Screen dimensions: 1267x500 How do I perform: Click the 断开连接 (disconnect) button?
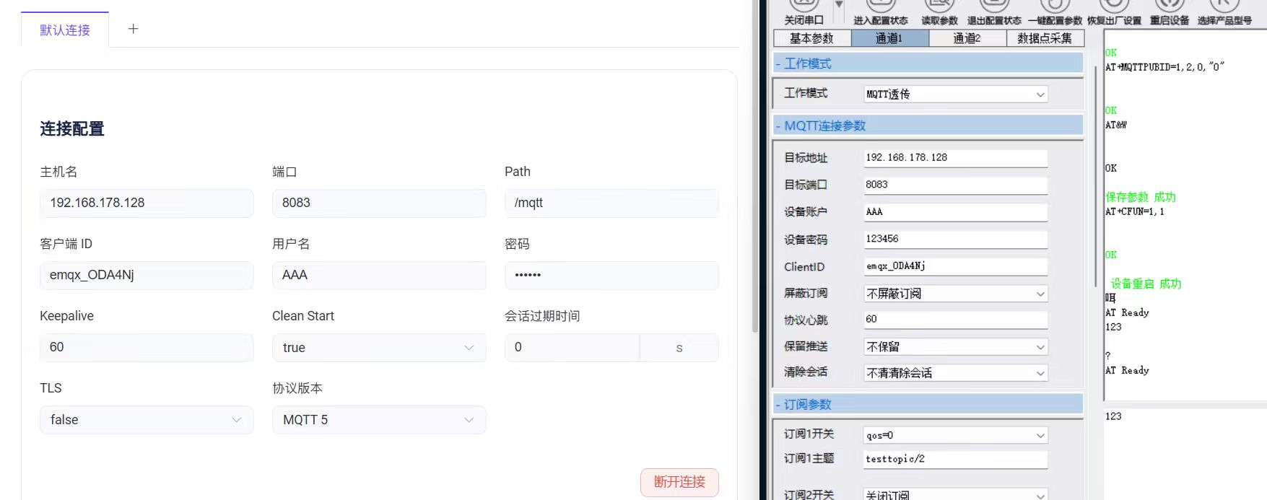coord(679,482)
